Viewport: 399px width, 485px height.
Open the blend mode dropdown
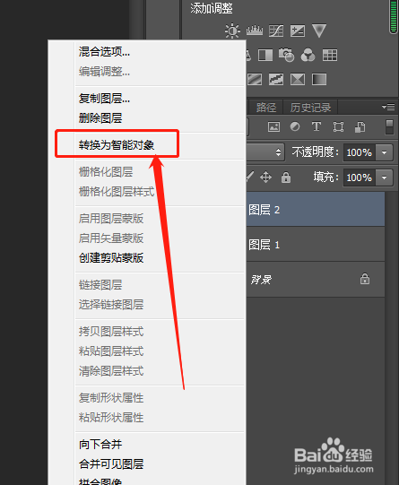265,152
